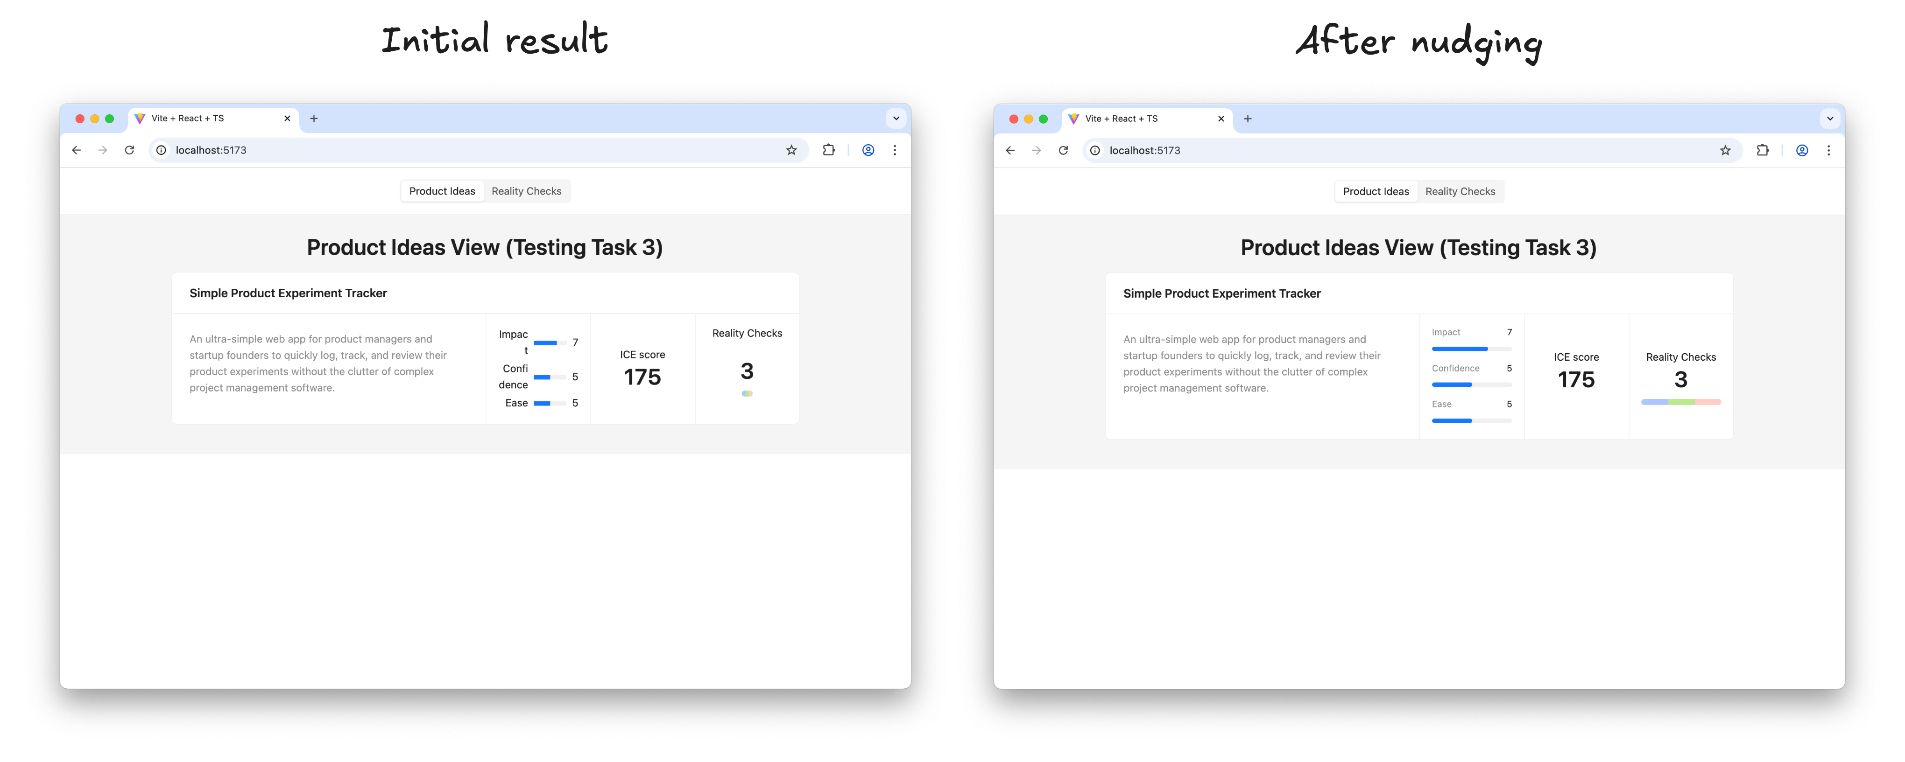
Task: Click the back navigation arrow
Action: (x=76, y=150)
